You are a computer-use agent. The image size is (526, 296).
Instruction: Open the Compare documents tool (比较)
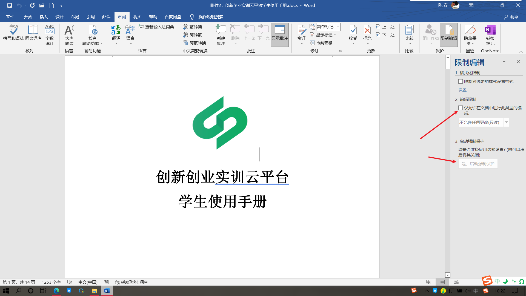pos(409,33)
